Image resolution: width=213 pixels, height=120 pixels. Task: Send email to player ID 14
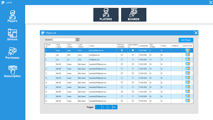pyautogui.click(x=188, y=83)
